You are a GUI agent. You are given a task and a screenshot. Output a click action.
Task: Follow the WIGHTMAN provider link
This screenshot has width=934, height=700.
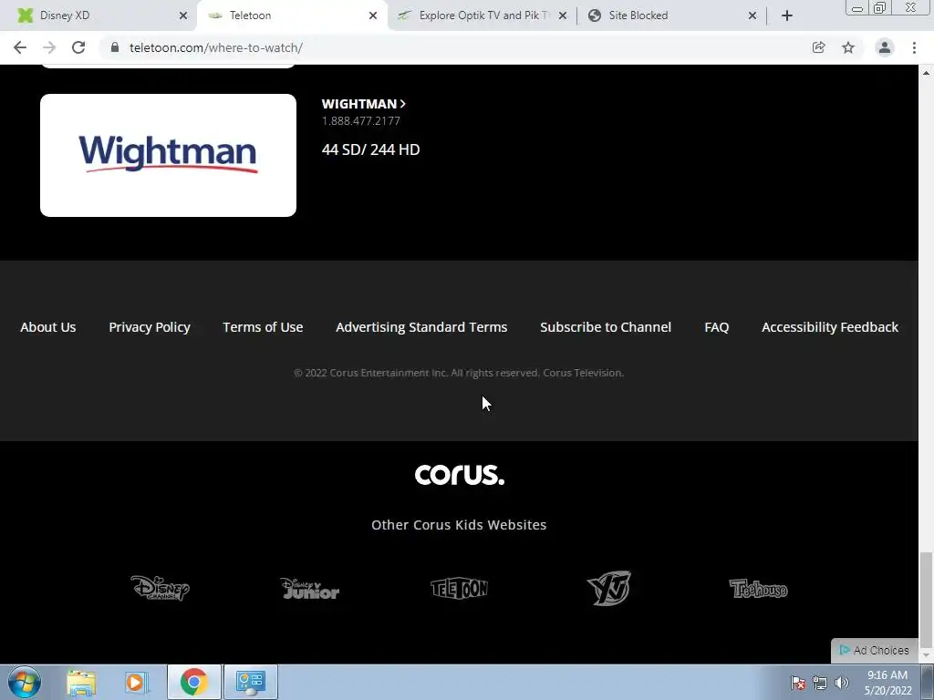[363, 104]
